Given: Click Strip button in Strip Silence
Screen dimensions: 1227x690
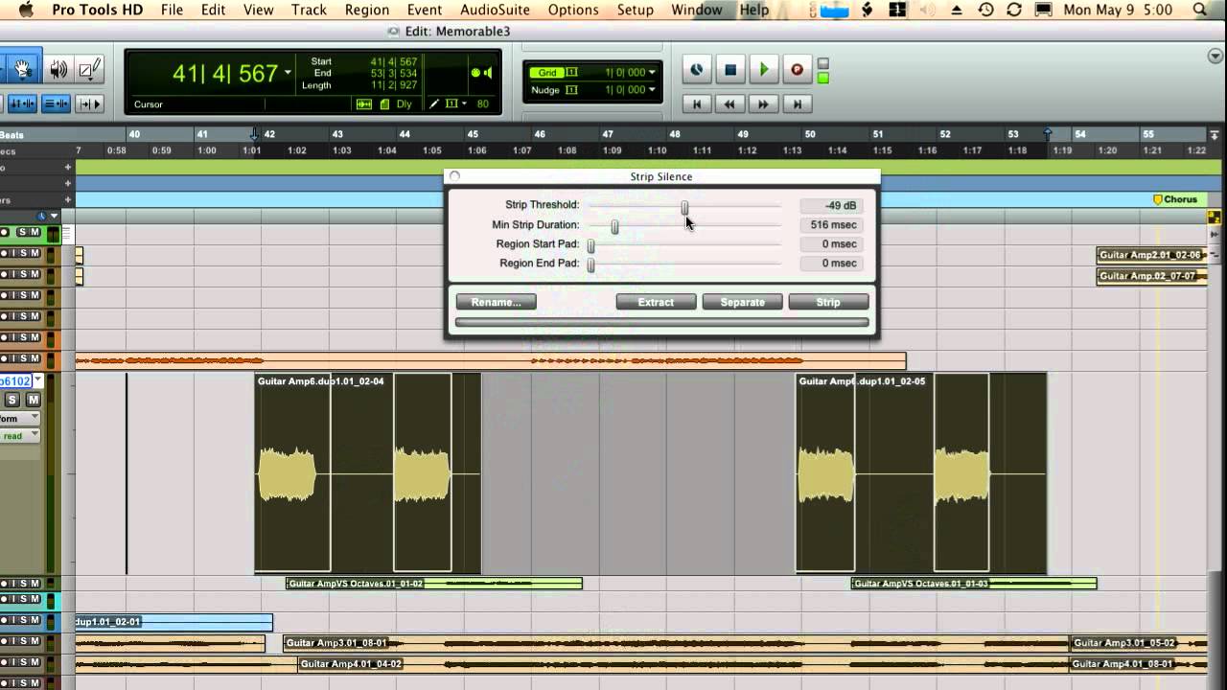Looking at the screenshot, I should tap(828, 302).
